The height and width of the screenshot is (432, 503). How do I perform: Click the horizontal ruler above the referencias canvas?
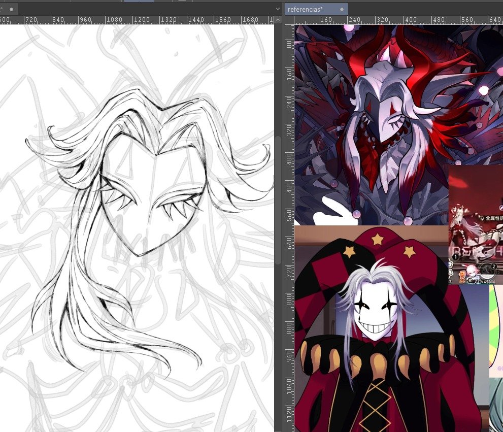coord(398,20)
